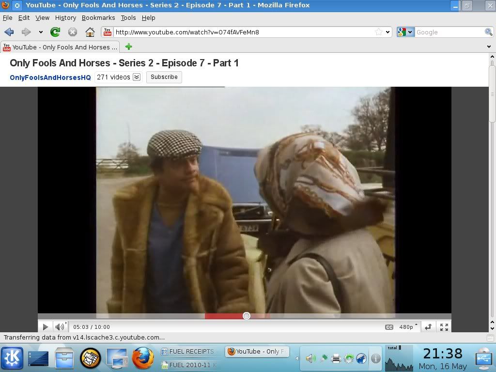Click the pop-out player arrow icon
496x372 pixels.
428,327
